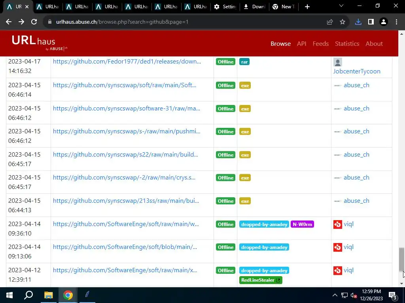Open the notification center icon

coord(392,296)
